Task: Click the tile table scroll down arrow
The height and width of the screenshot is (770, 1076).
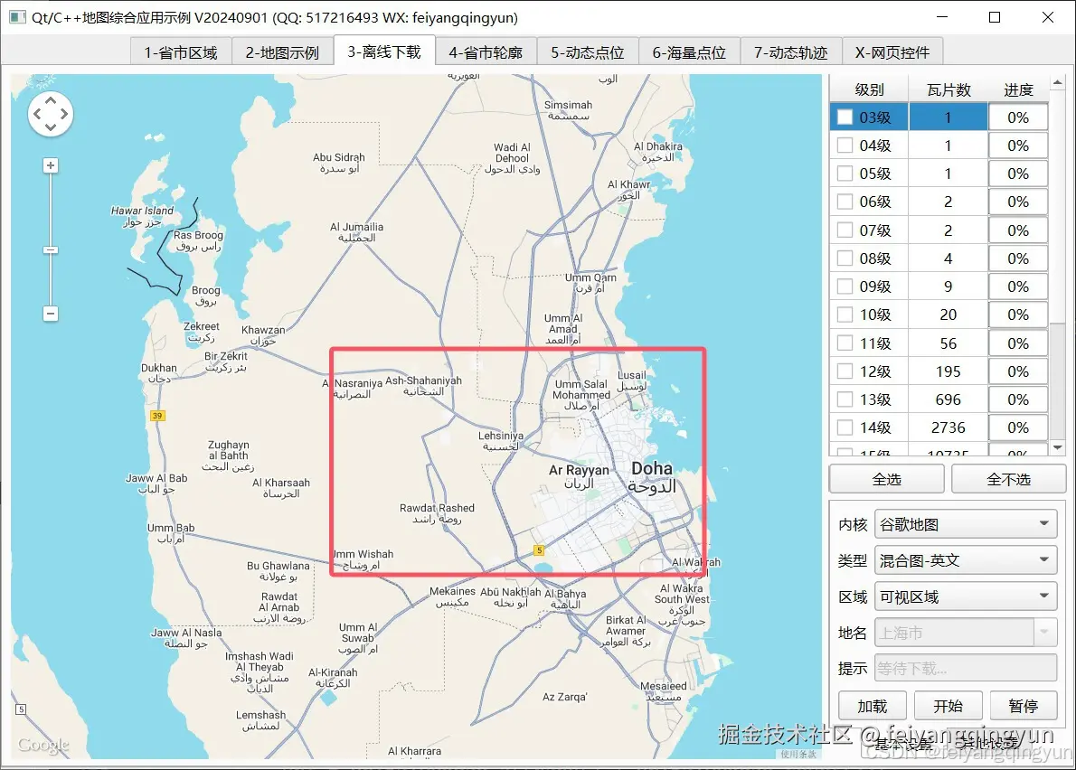Action: click(1058, 447)
